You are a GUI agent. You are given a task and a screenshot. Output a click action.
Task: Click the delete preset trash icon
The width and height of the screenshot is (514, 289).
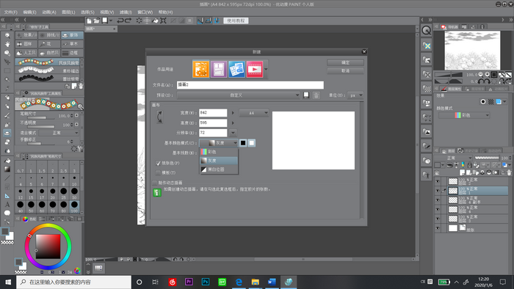click(x=316, y=95)
